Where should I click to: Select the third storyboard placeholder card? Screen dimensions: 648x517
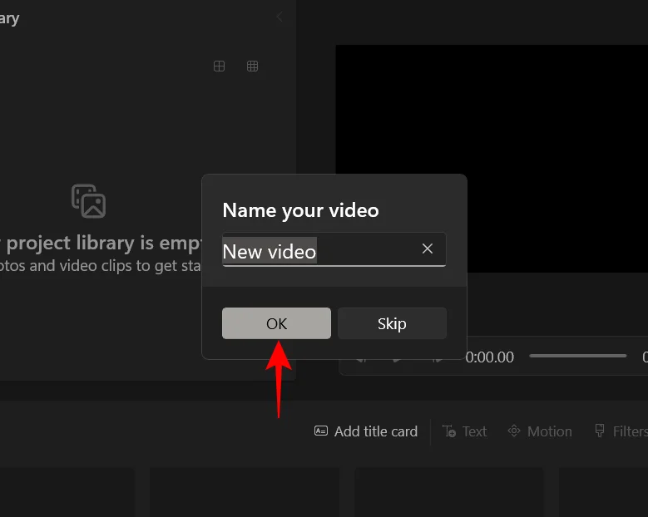click(449, 492)
